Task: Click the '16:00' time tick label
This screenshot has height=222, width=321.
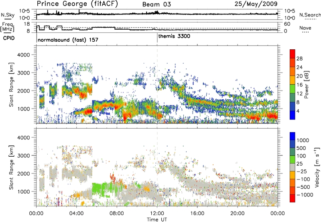Action: [x=197, y=214]
